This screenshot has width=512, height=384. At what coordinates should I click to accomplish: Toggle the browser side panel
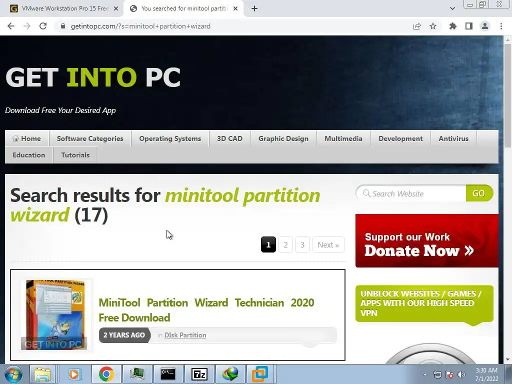tap(469, 26)
